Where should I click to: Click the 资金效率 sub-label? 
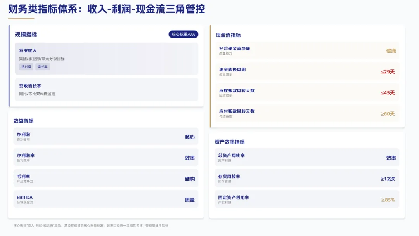225,75
